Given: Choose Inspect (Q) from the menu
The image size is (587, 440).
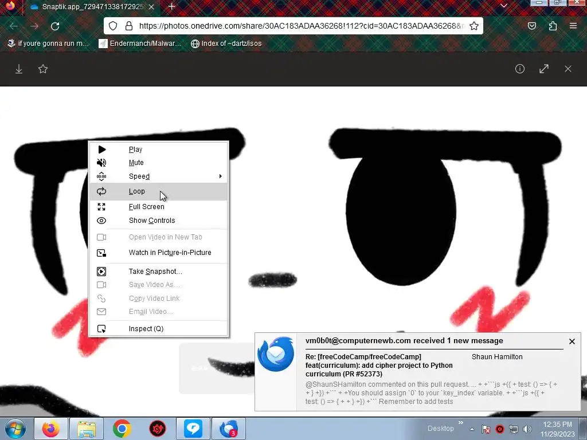Looking at the screenshot, I should point(158,329).
